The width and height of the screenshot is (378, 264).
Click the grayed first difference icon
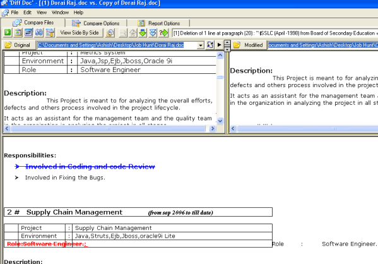(x=122, y=33)
